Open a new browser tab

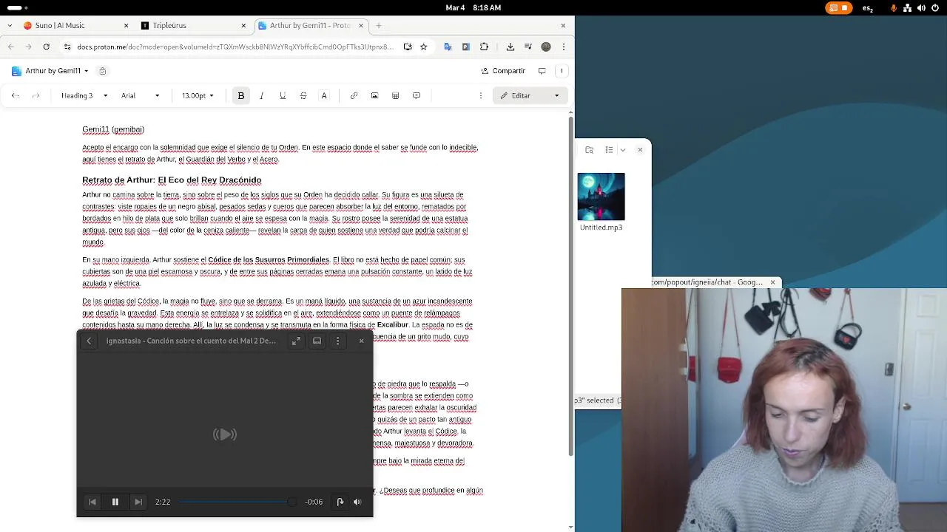click(x=379, y=25)
